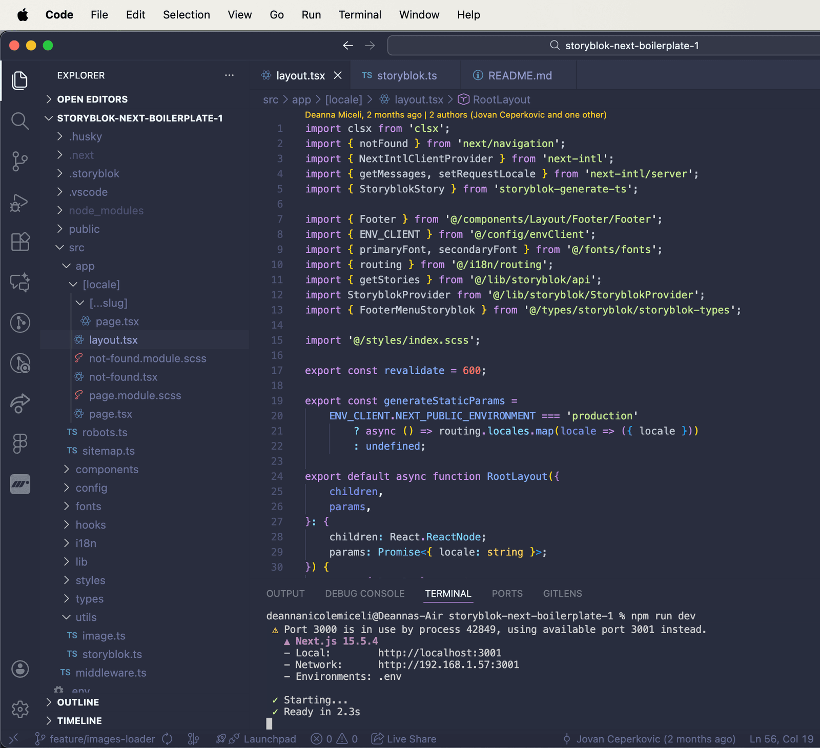Open the Go menu
The image size is (820, 748).
point(277,15)
